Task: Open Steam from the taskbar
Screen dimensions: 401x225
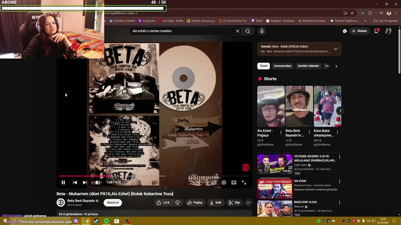Action: [x=96, y=221]
